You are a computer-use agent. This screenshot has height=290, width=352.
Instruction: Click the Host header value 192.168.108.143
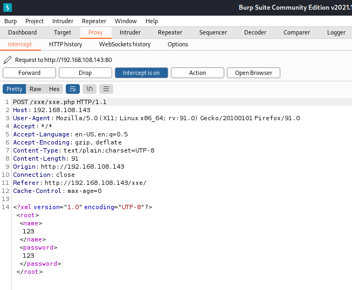pos(62,110)
